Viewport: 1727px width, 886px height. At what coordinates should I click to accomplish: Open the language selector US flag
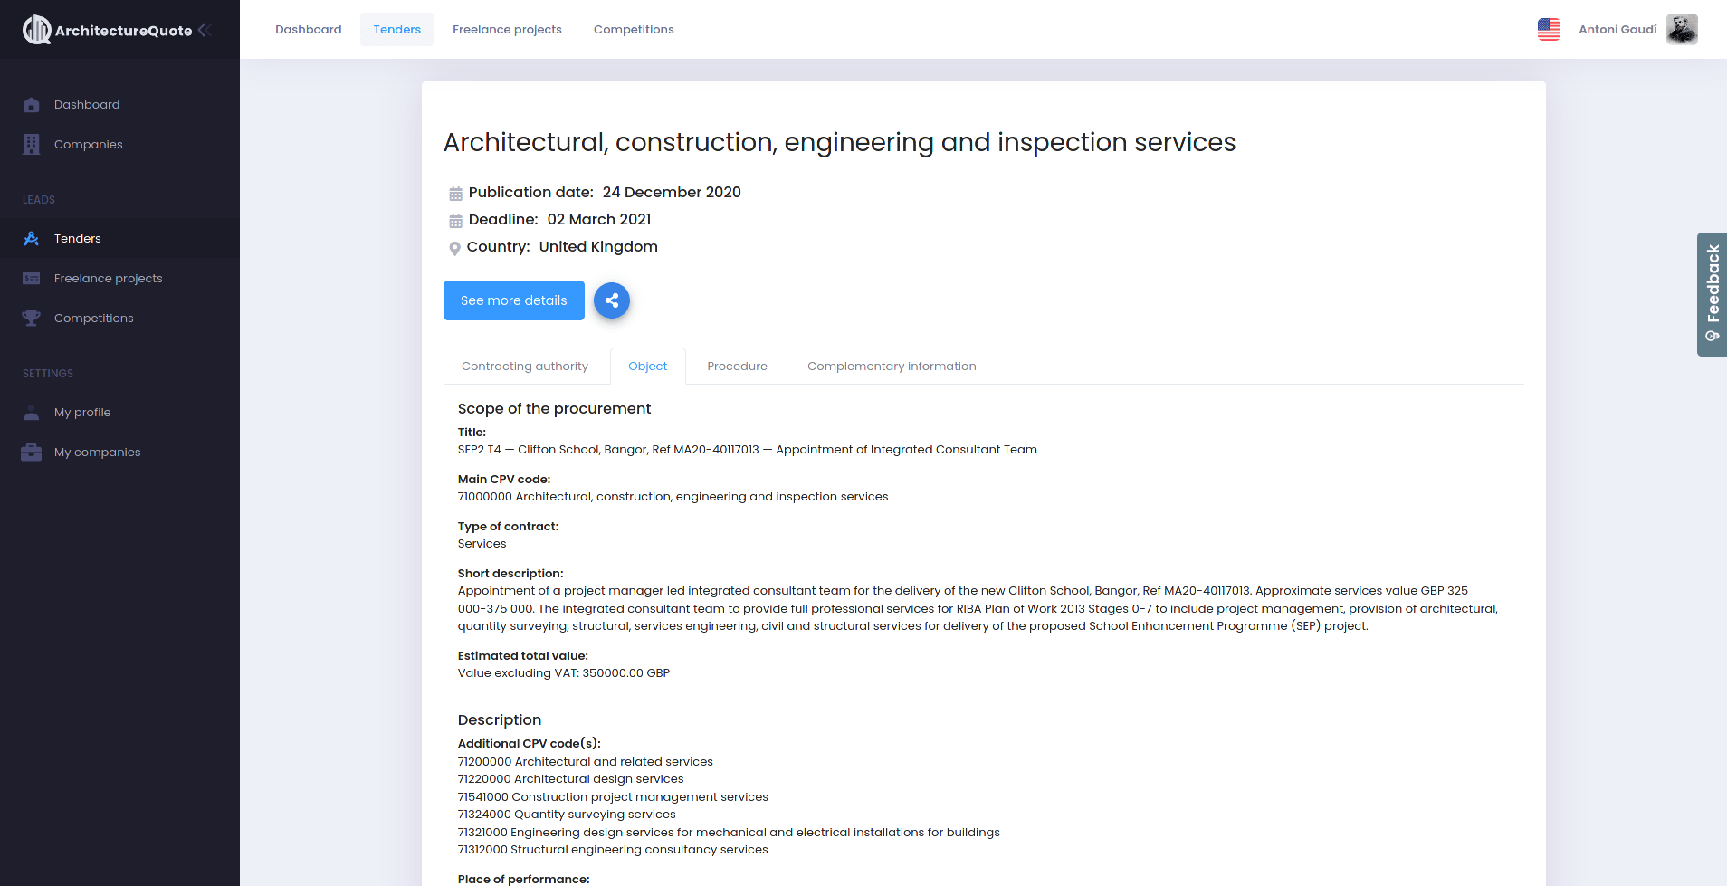[1549, 30]
